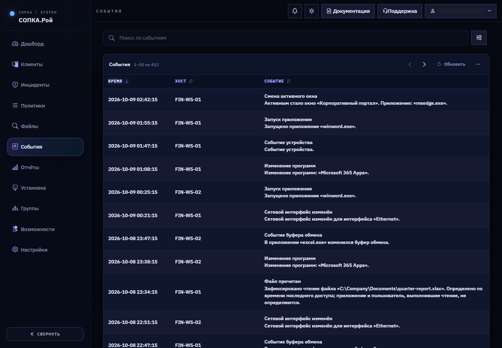This screenshot has height=348, width=502.
Task: Click the Дашборд gauge icon
Action: (x=15, y=44)
